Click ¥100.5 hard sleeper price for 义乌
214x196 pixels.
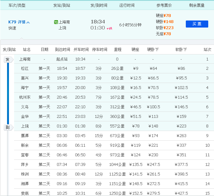coord(153,107)
